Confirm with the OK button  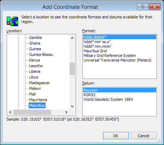[116, 136]
